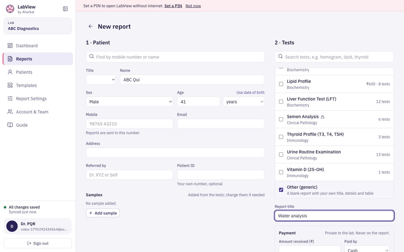Tick the Vitamin D (25-OH) checkbox
Viewport: 404px width, 252px height.
pos(281,172)
